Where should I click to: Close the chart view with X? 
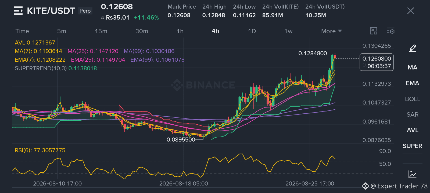410,11
